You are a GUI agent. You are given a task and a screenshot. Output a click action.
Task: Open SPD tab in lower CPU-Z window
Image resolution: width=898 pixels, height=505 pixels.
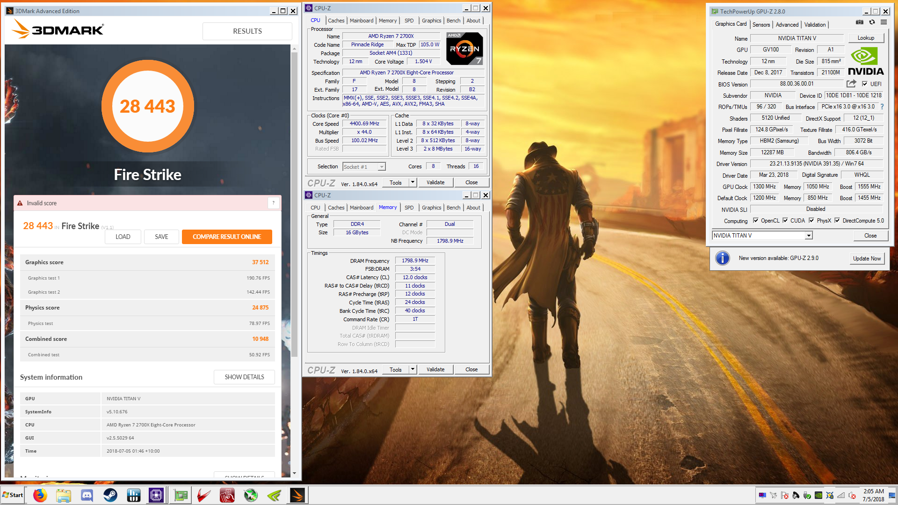409,208
